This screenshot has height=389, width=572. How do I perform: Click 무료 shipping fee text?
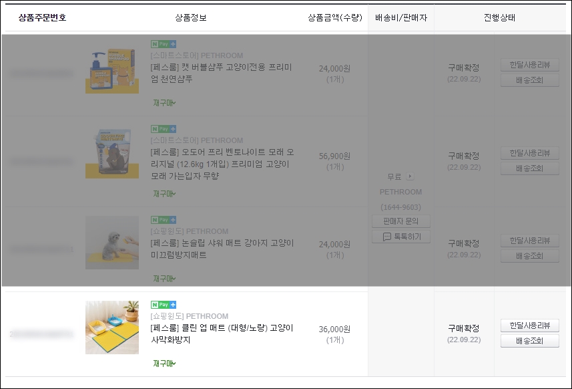point(394,176)
